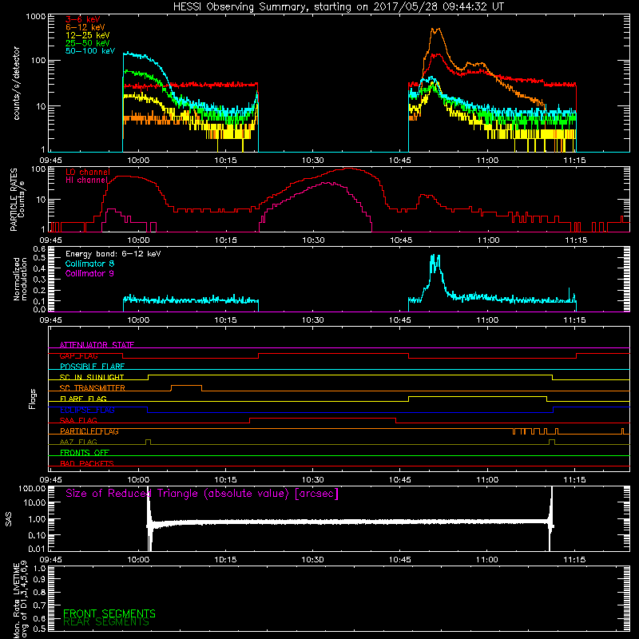The height and width of the screenshot is (639, 639).
Task: Click the Flags panel axis title
Action: coord(33,399)
